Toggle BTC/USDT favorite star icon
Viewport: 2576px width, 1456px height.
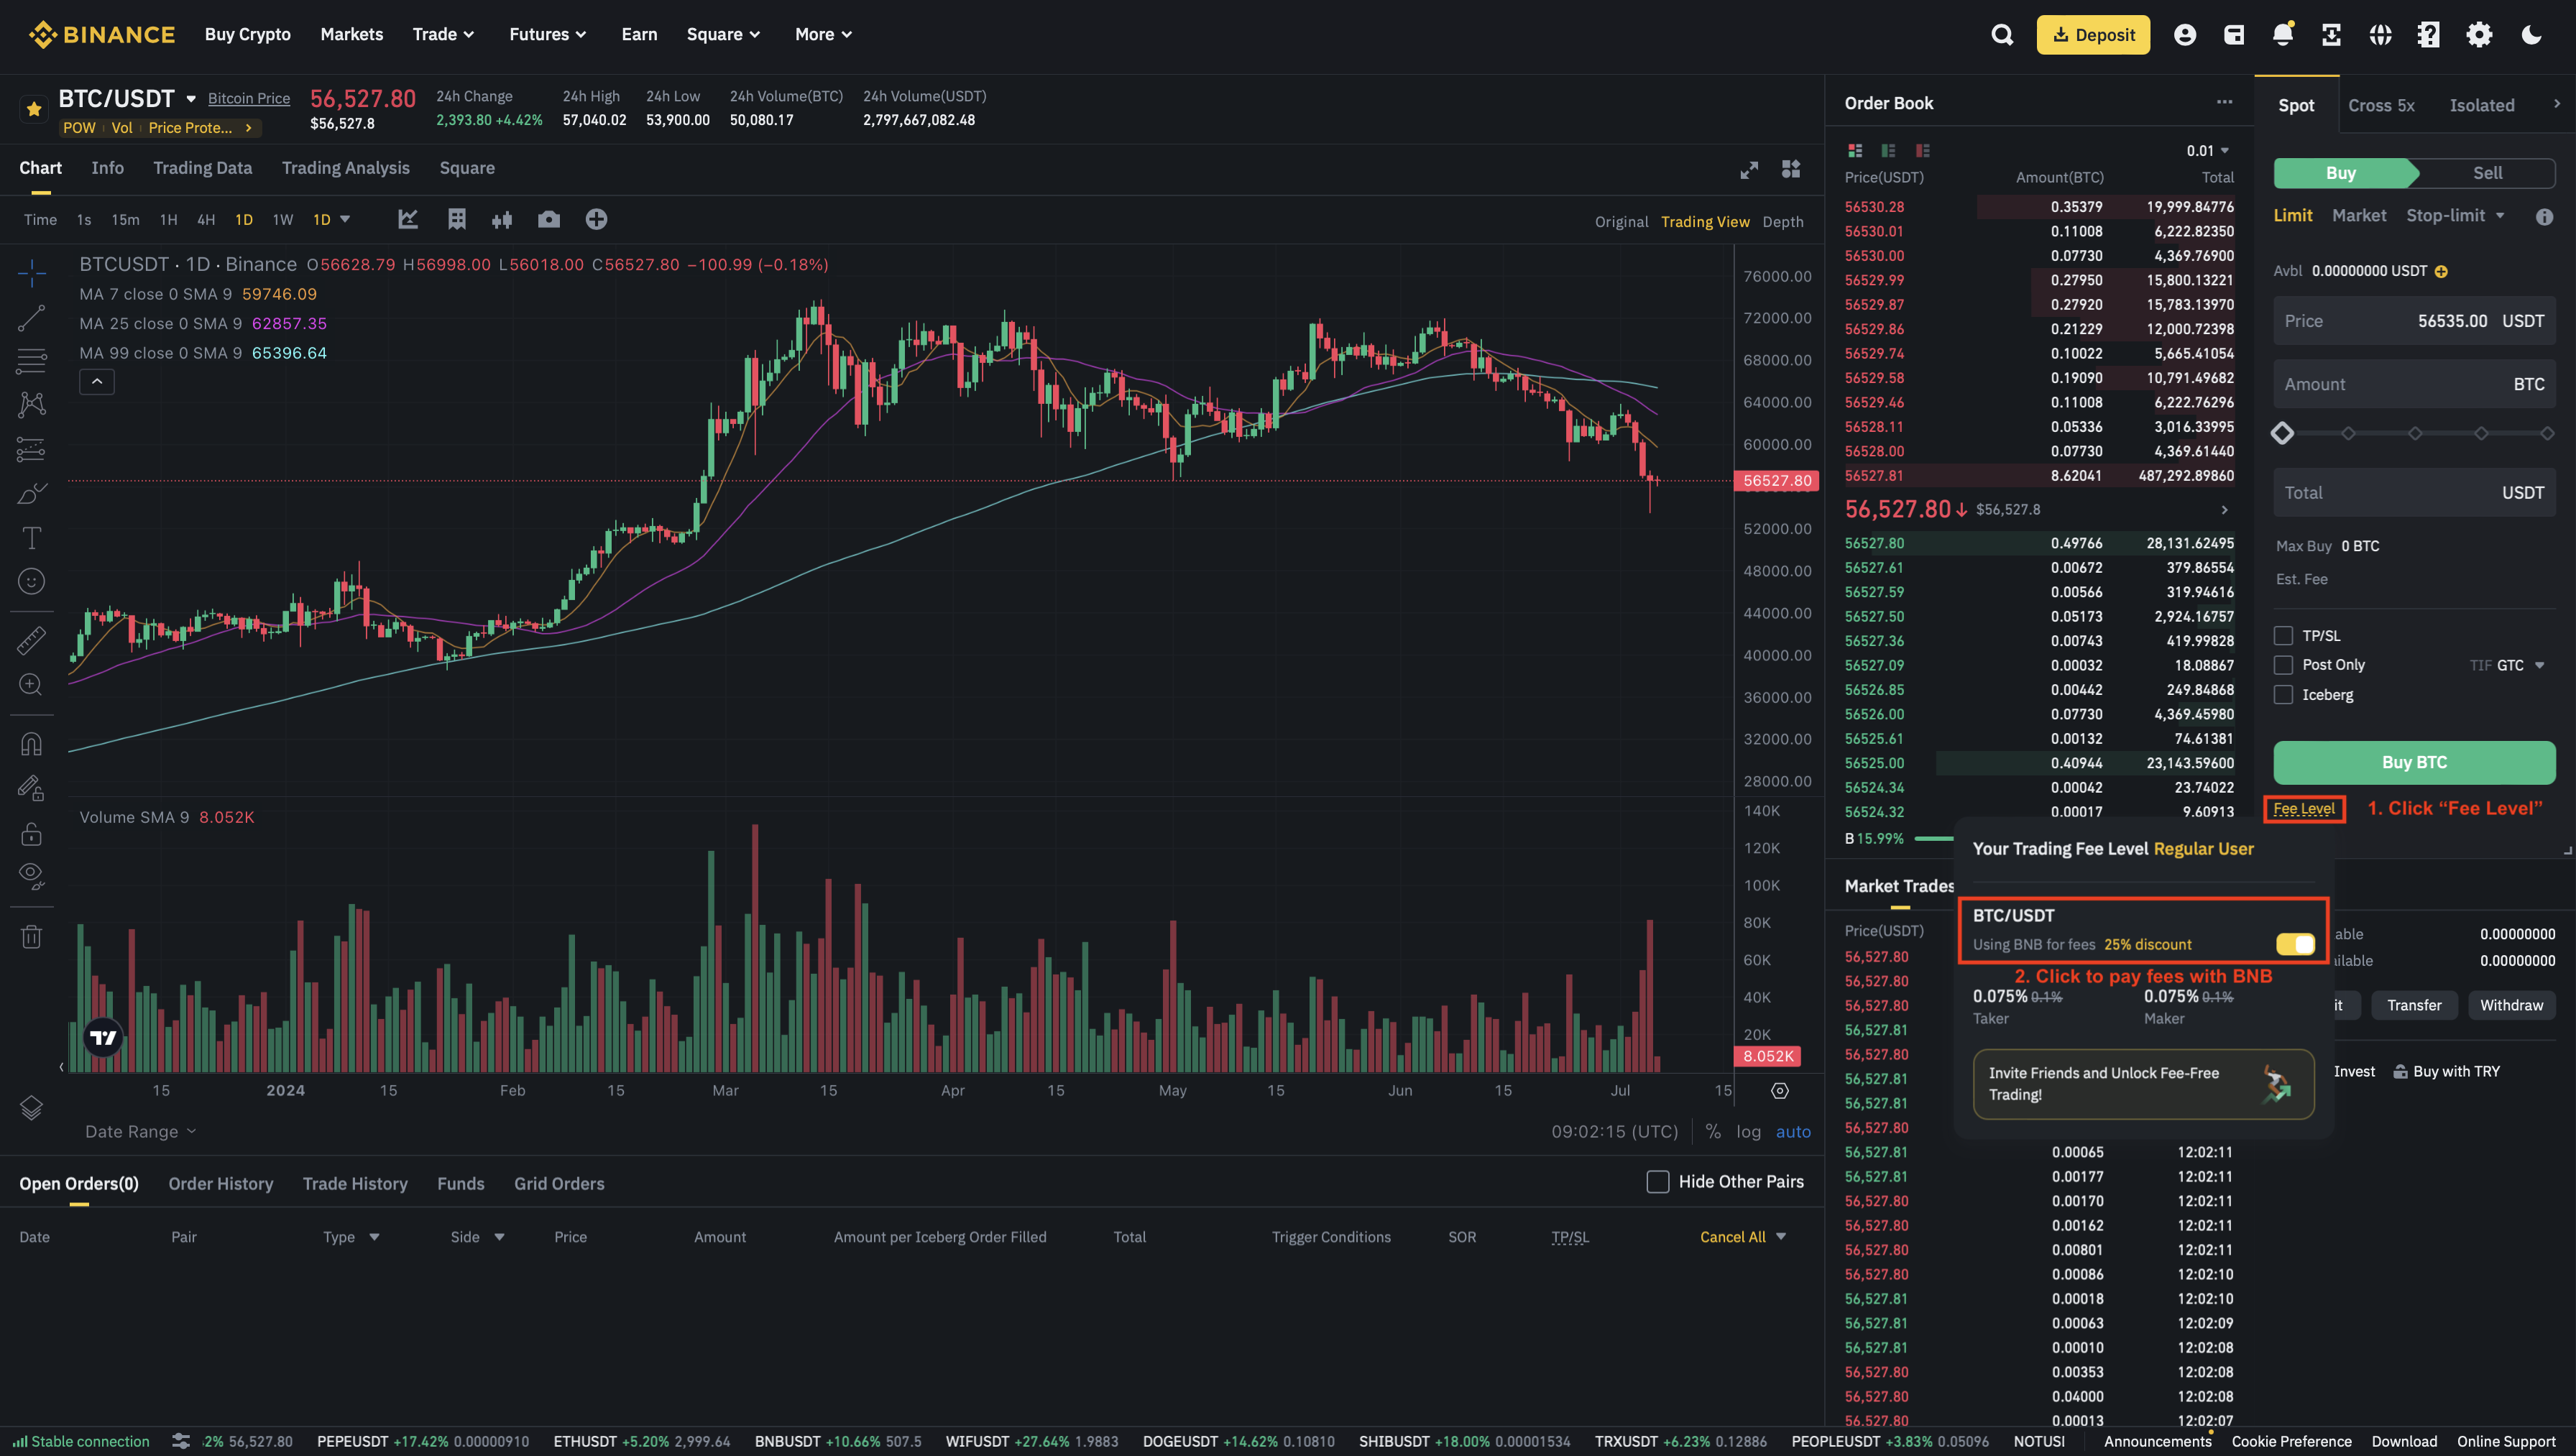pos(34,109)
